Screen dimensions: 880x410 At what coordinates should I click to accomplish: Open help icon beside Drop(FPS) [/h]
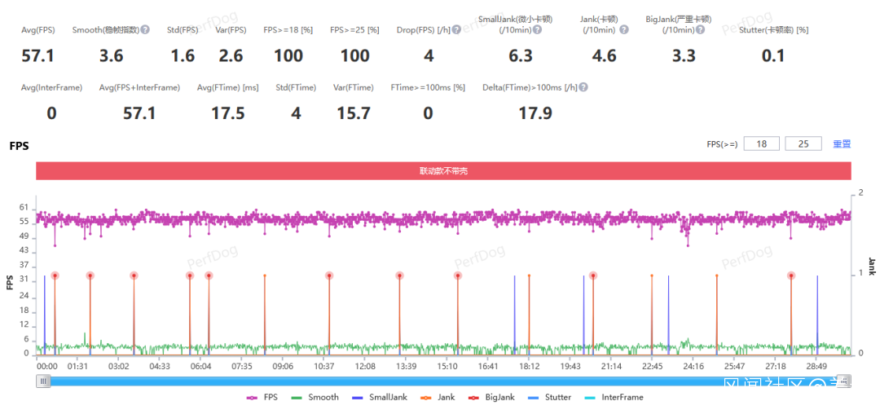click(x=456, y=30)
